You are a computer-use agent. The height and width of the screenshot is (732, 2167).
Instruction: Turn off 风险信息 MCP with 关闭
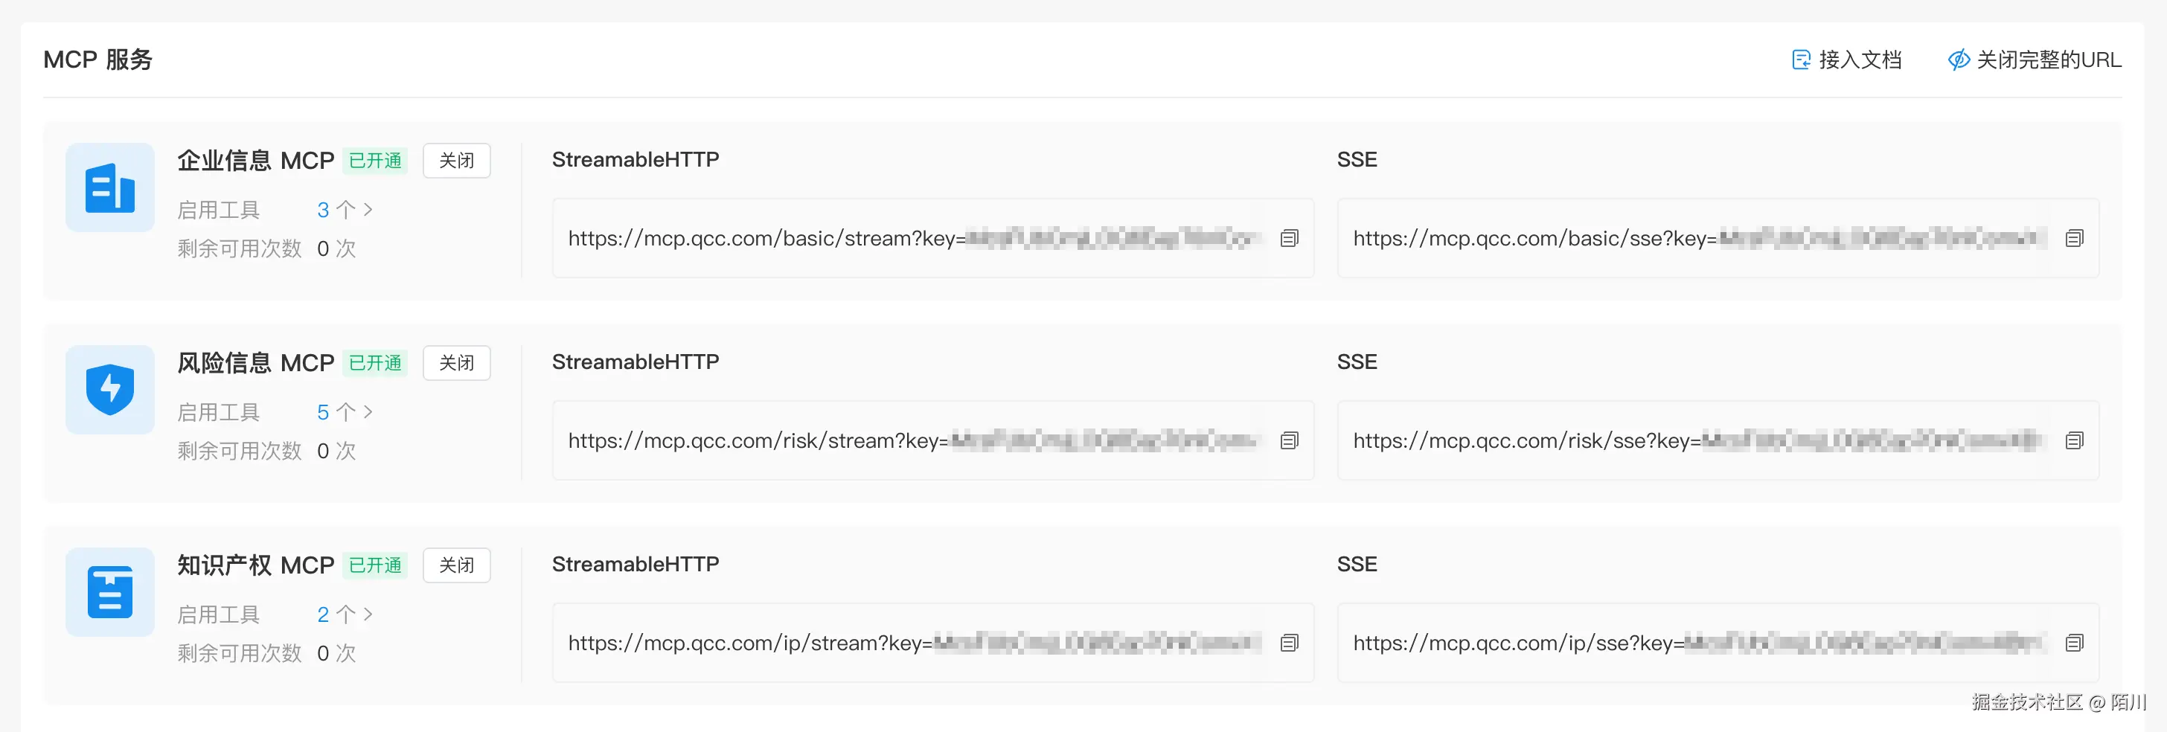coord(456,364)
